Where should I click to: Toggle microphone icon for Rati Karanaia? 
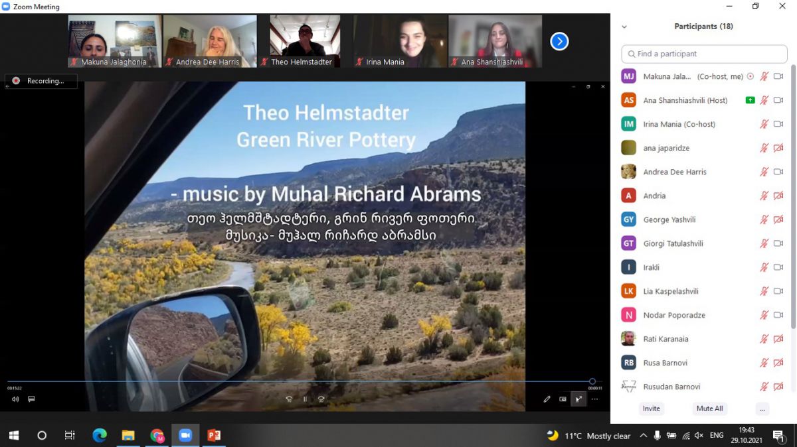coord(764,339)
